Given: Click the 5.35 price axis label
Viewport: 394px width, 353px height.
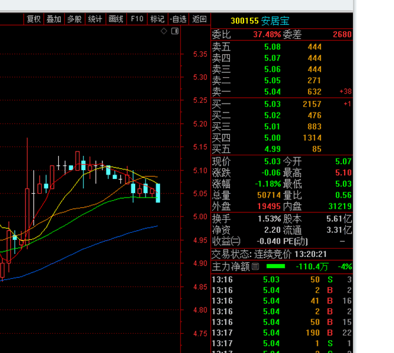Looking at the screenshot, I should [x=200, y=54].
